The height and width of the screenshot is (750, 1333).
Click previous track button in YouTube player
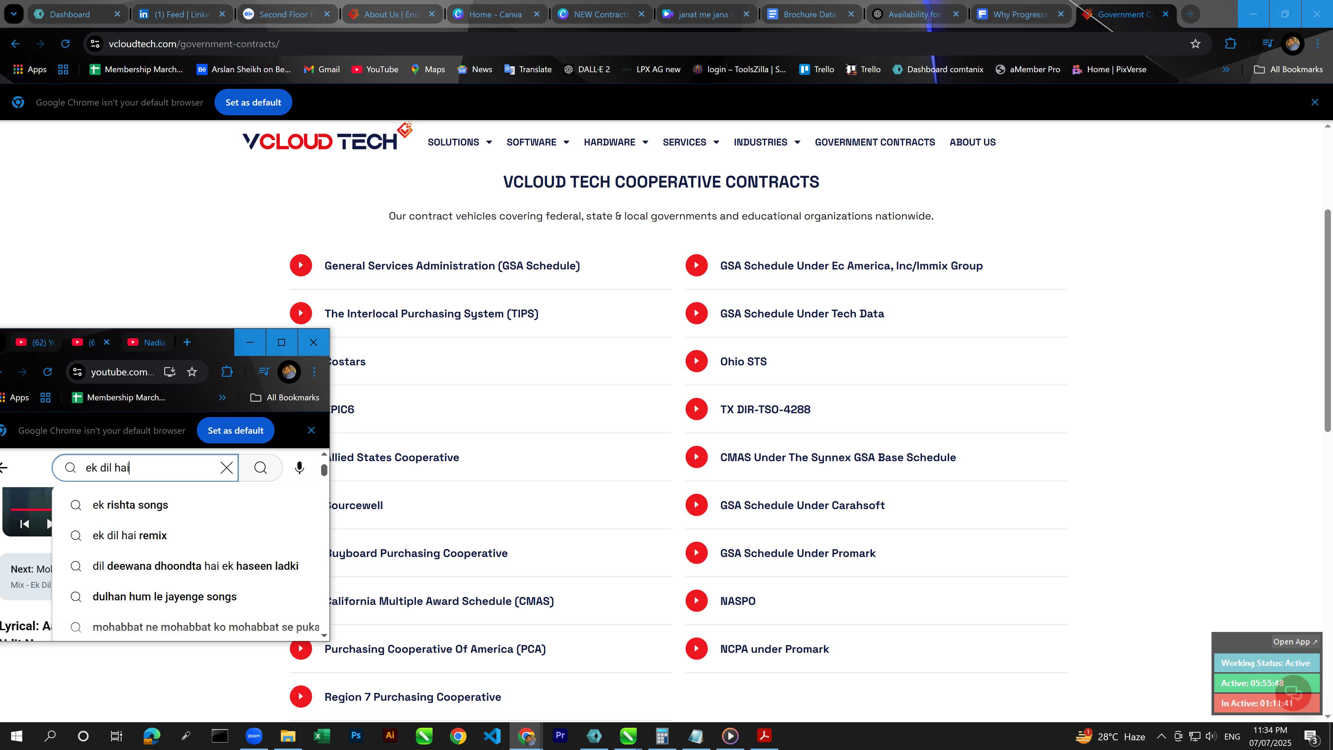(24, 524)
